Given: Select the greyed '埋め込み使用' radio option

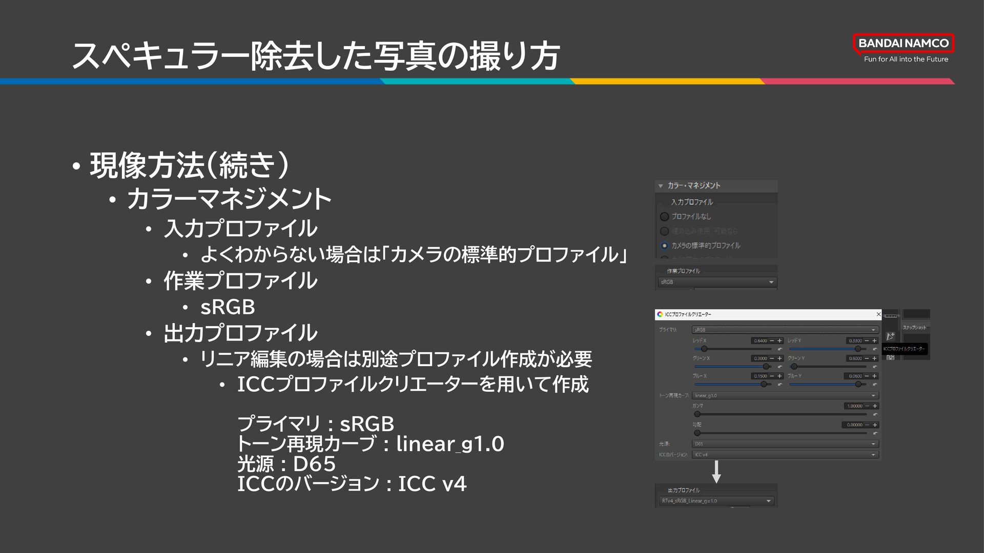Looking at the screenshot, I should click(x=665, y=231).
